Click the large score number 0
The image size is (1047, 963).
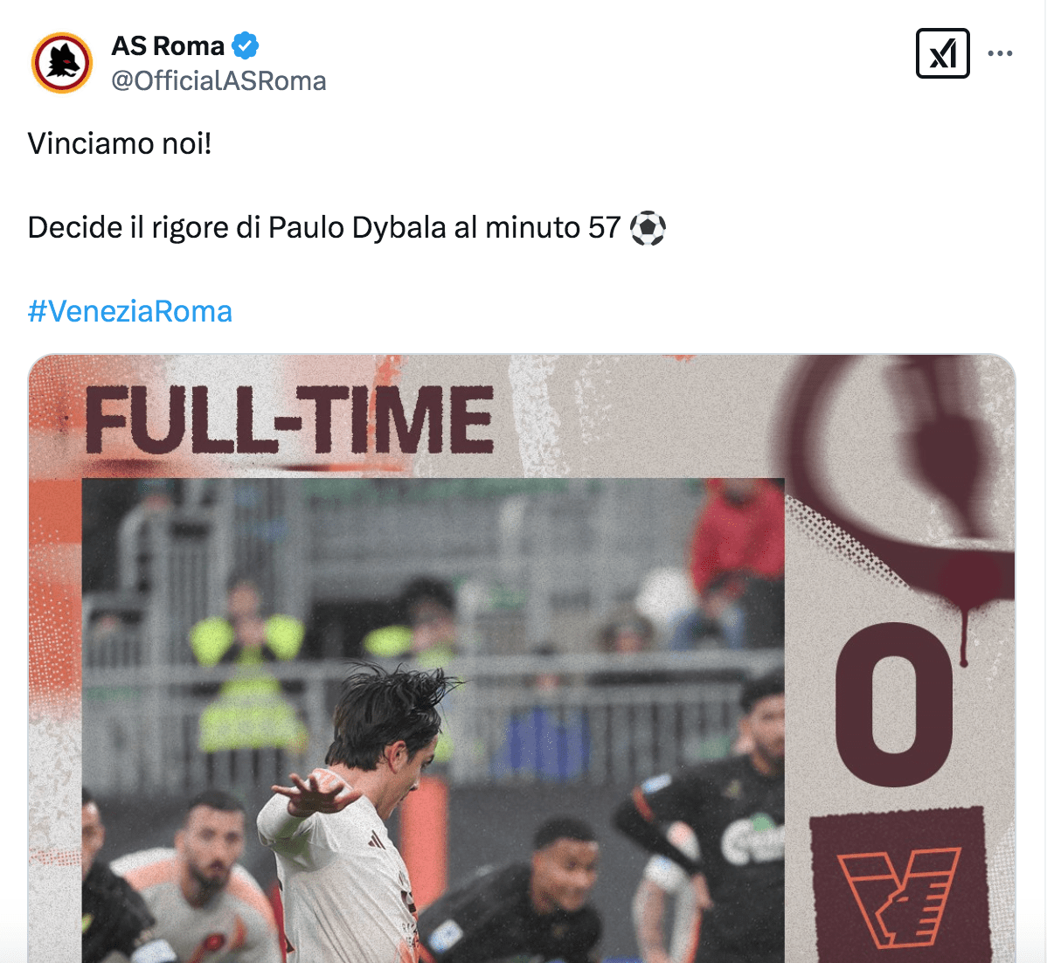895,704
